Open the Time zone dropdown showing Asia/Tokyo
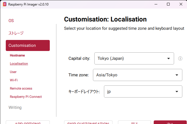 pos(137,75)
